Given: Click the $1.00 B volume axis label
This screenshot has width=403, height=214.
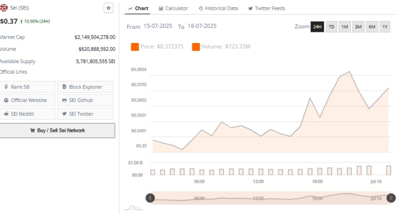Looking at the screenshot, I should click(x=135, y=163).
